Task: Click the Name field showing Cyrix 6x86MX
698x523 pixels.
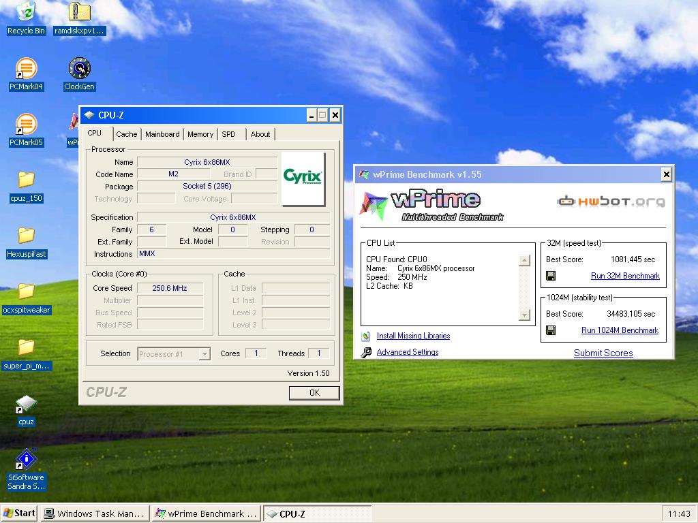Action: coord(207,162)
